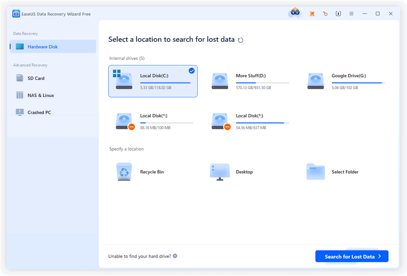
Task: Click the help circle icon beside hard drive question
Action: tap(175, 256)
